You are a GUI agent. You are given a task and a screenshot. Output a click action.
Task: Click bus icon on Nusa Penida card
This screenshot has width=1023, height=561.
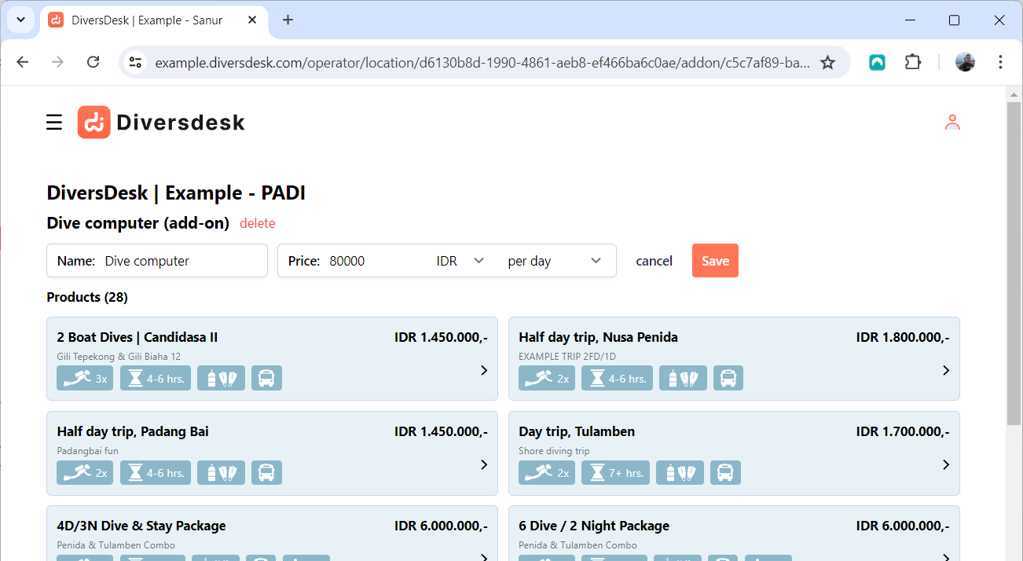[728, 378]
